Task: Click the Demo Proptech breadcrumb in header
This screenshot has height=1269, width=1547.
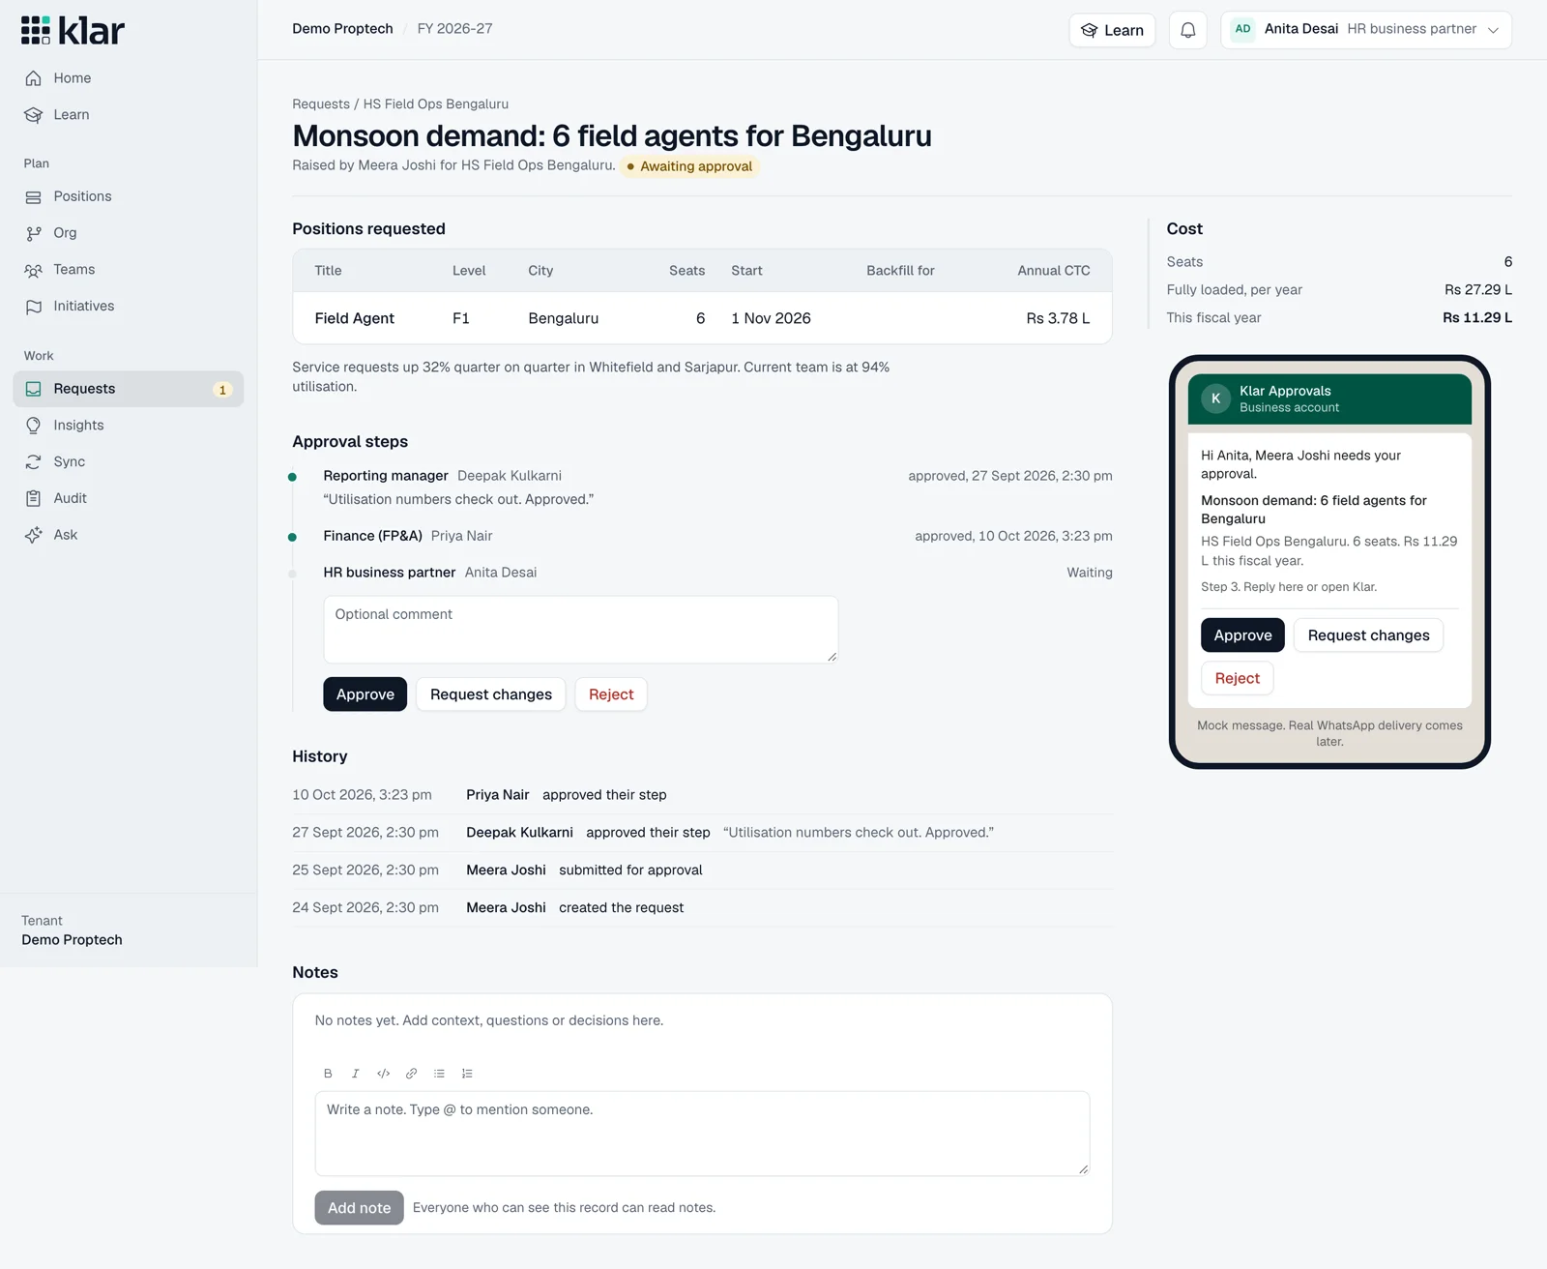Action: 342,29
